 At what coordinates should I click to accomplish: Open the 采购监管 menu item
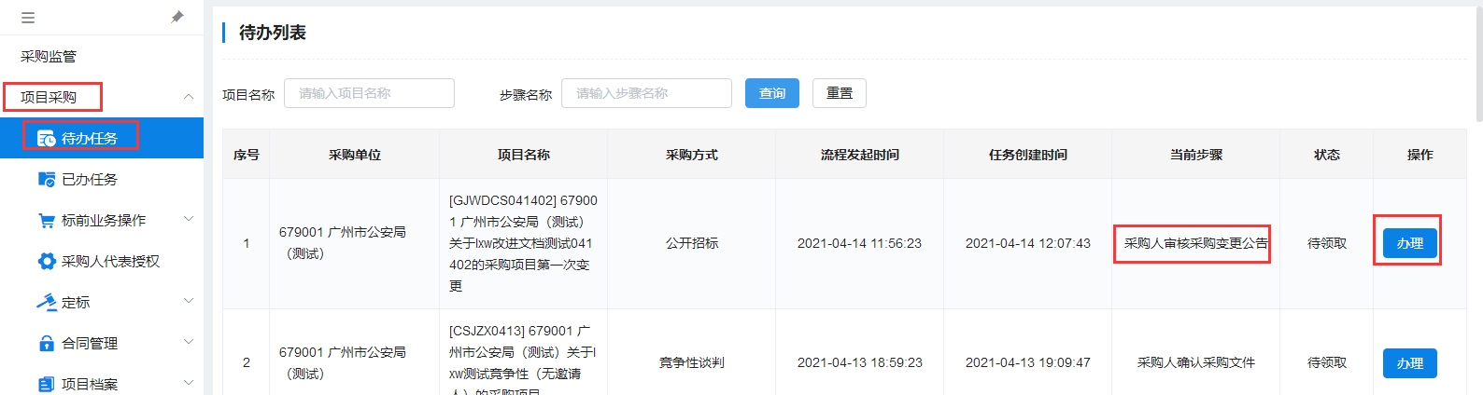pos(49,57)
